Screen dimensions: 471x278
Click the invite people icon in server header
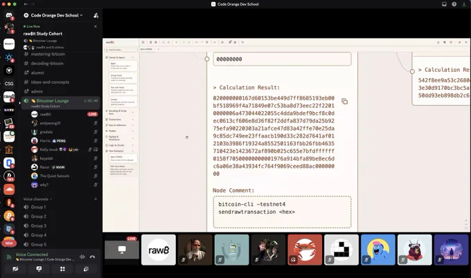[x=96, y=15]
